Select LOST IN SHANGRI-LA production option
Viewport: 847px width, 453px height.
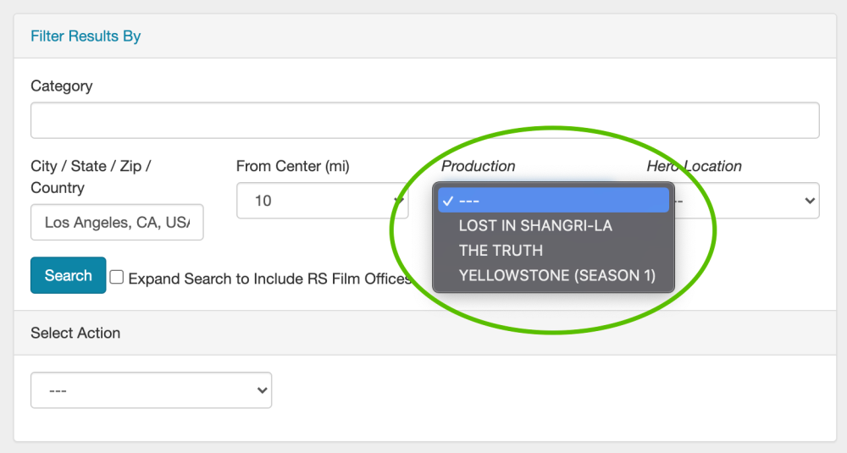point(534,226)
